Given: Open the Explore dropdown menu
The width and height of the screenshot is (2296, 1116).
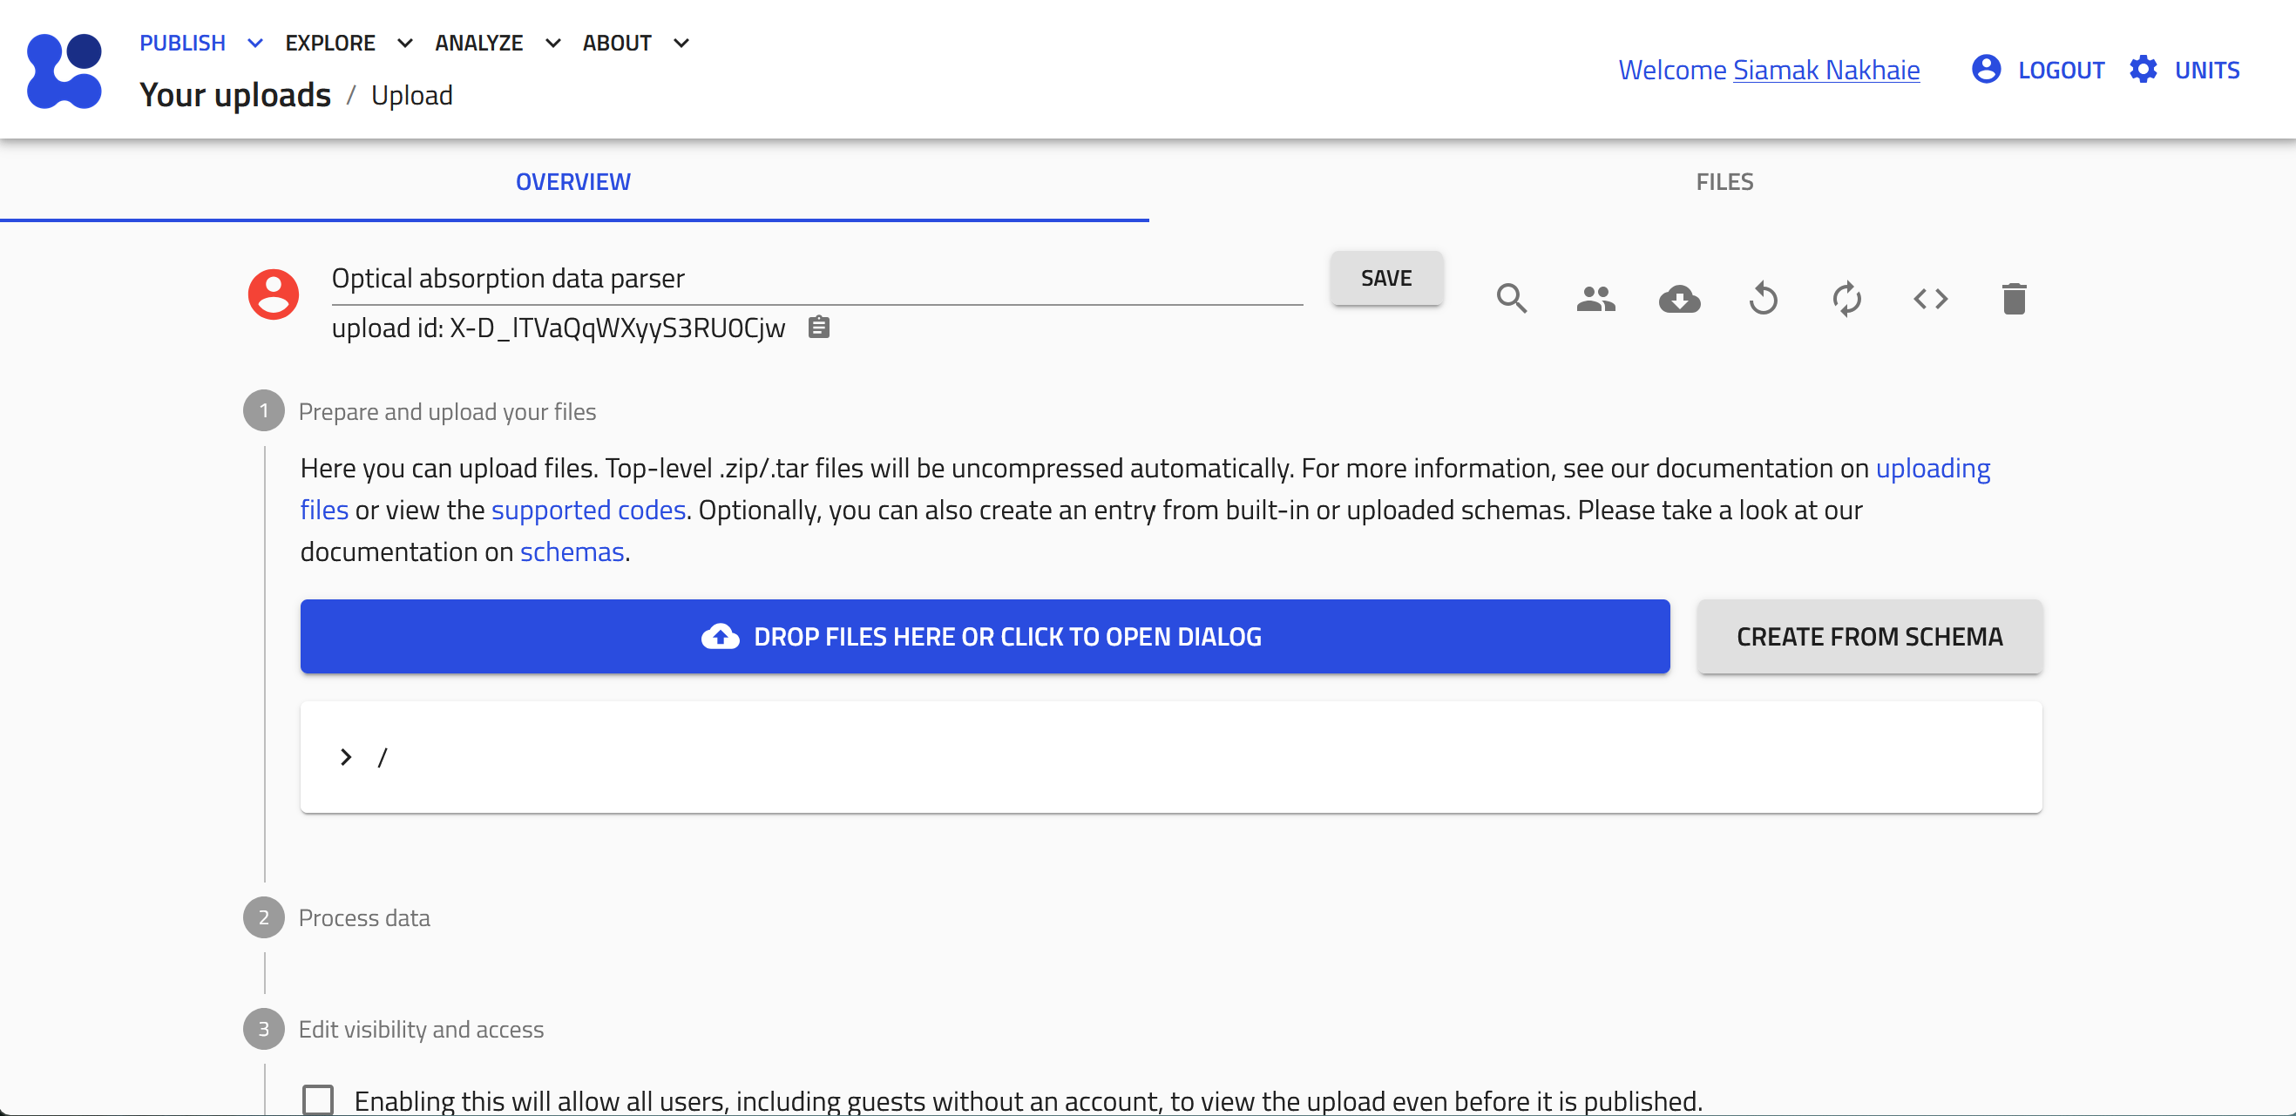Looking at the screenshot, I should click(x=349, y=43).
